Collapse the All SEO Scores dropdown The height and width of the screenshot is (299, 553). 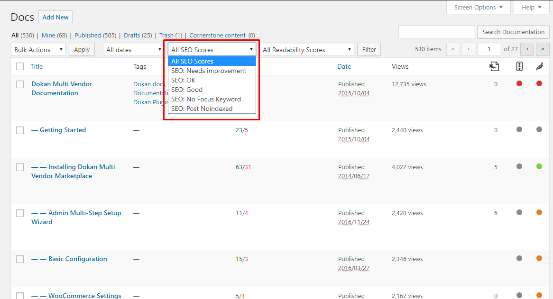pyautogui.click(x=212, y=50)
